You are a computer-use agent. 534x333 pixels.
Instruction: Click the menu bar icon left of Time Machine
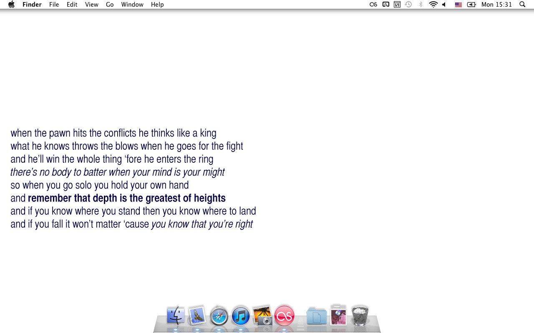coord(397,5)
